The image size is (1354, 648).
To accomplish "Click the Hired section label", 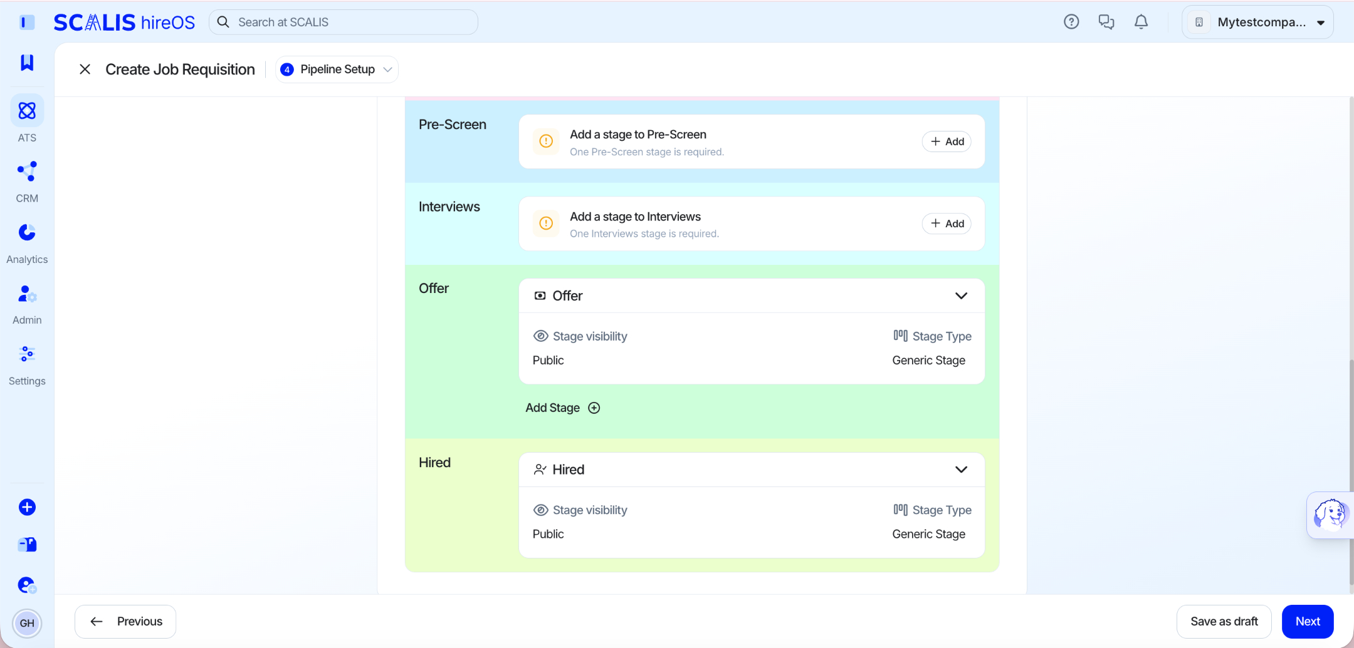I will pos(434,463).
